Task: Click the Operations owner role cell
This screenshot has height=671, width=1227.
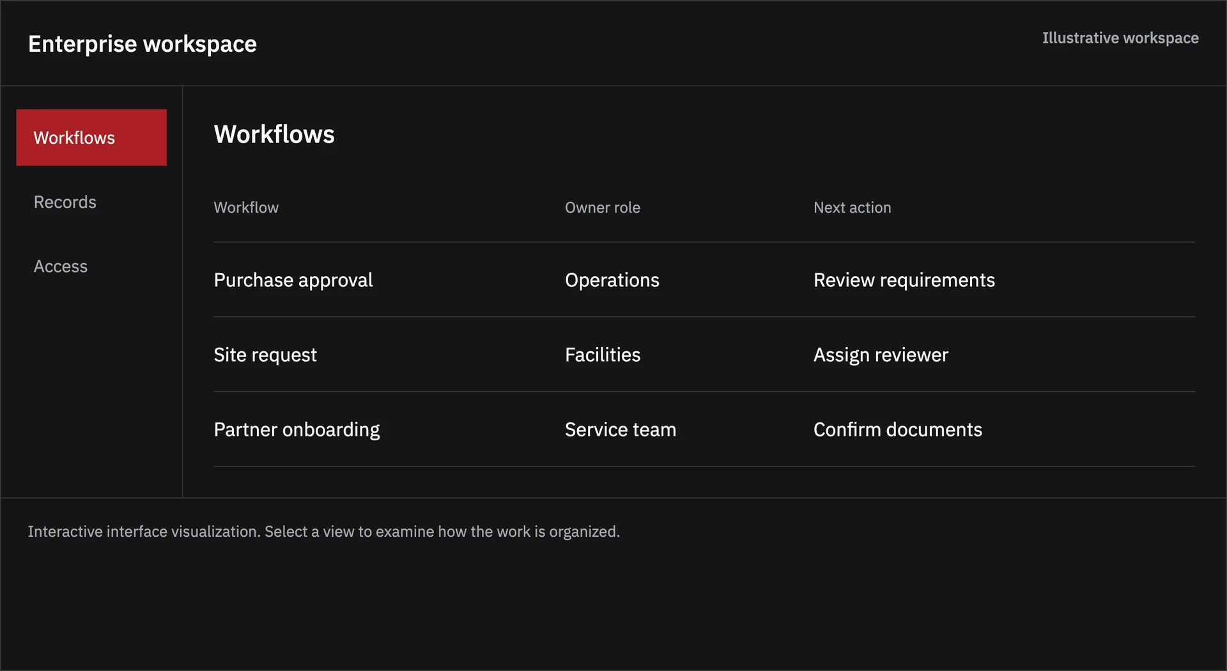Action: [612, 280]
